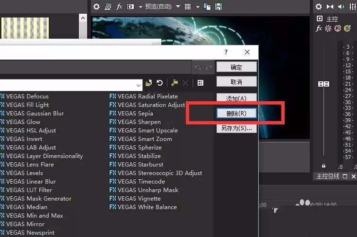Toggle fader channels lock icon

pos(323,166)
